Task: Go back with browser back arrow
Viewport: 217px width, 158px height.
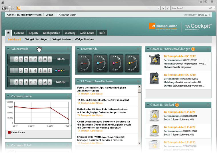Action: (x=4, y=8)
